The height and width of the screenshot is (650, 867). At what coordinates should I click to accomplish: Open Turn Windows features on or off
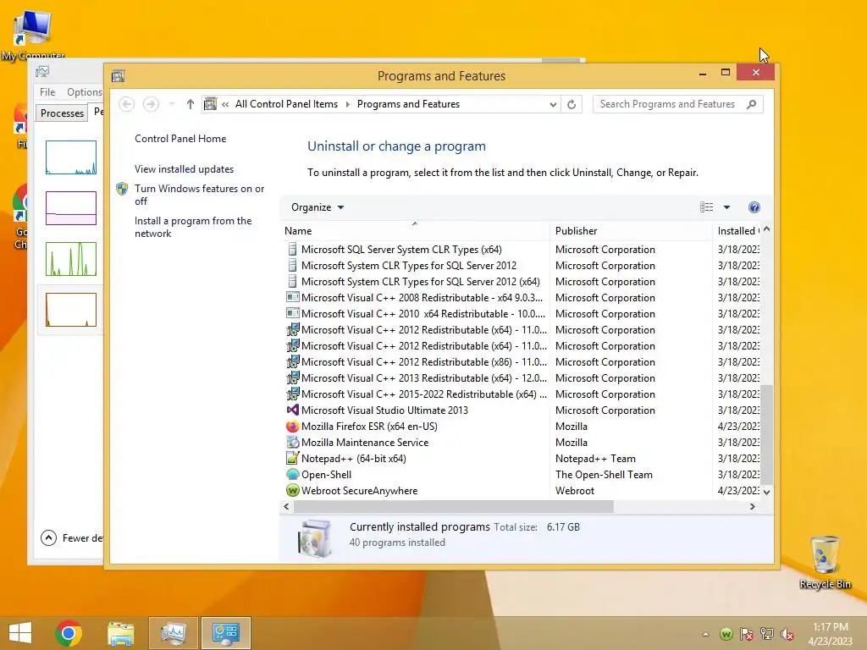point(200,195)
